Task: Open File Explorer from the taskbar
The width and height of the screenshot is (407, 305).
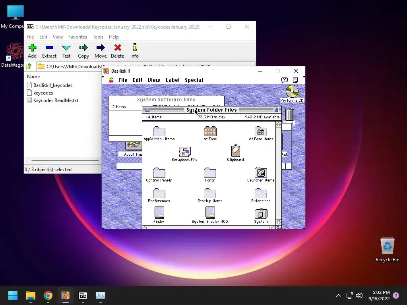Action: pyautogui.click(x=30, y=295)
